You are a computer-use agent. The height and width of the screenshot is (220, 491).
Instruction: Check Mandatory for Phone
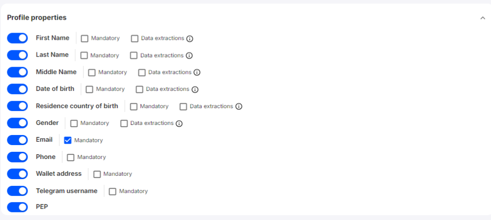coord(71,157)
